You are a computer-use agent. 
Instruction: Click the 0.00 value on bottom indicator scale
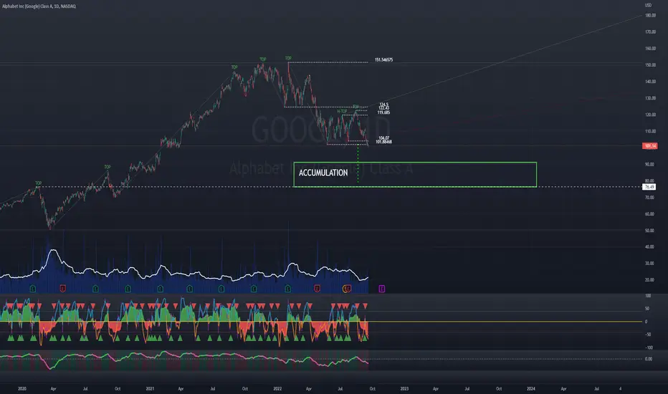(x=649, y=359)
